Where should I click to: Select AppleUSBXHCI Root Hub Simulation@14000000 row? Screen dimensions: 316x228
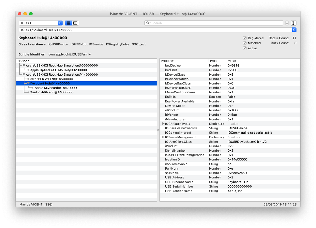[x=87, y=74]
